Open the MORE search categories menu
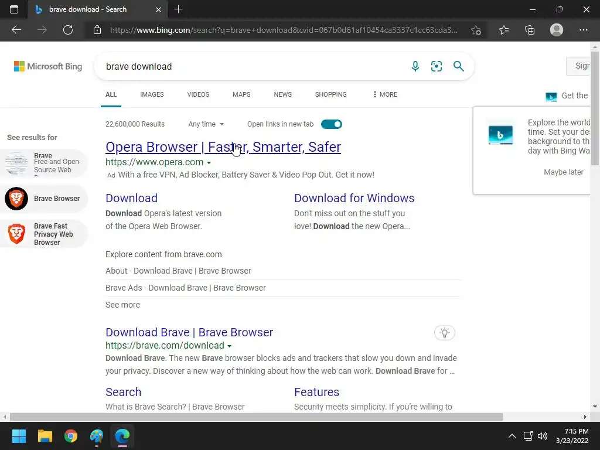 385,94
